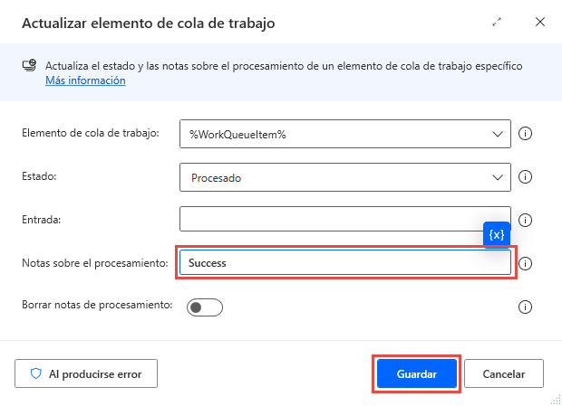Show info for Elemento de cola de trabajo
562x406 pixels.
[524, 134]
